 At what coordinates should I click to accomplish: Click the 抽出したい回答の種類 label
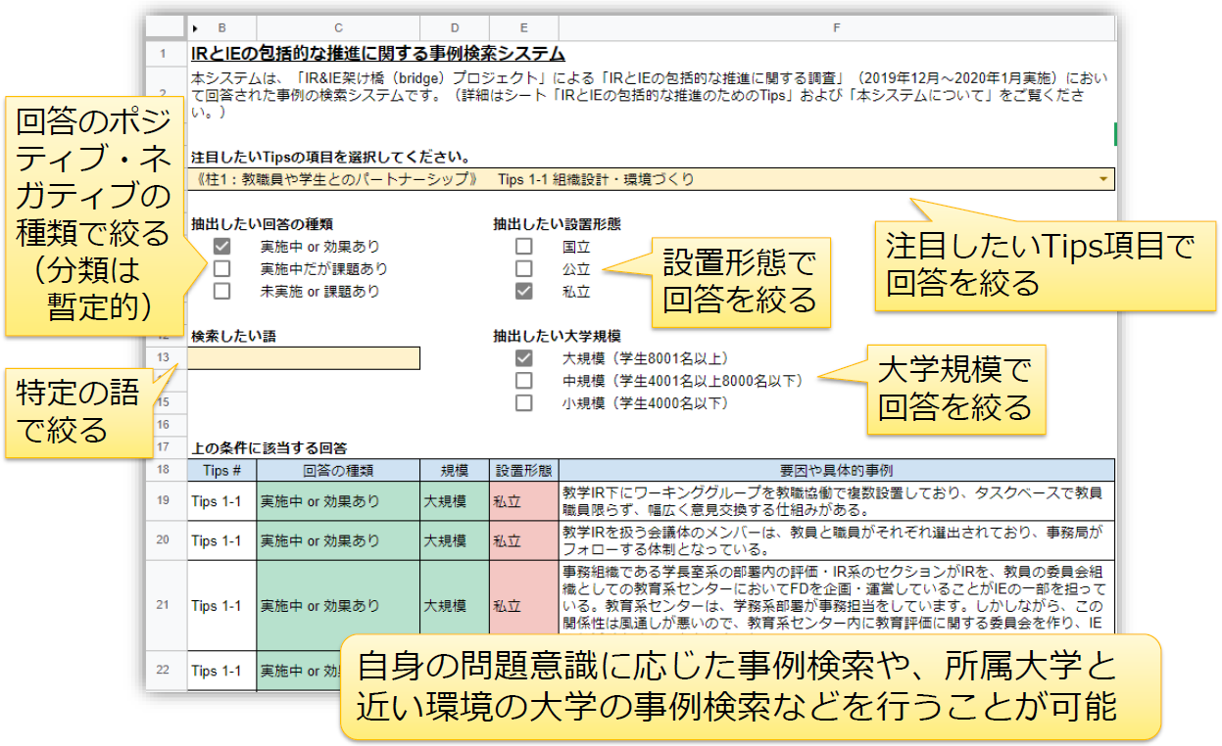click(262, 224)
